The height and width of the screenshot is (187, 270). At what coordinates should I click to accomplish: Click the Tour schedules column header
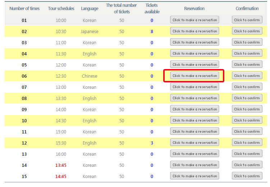pos(61,8)
